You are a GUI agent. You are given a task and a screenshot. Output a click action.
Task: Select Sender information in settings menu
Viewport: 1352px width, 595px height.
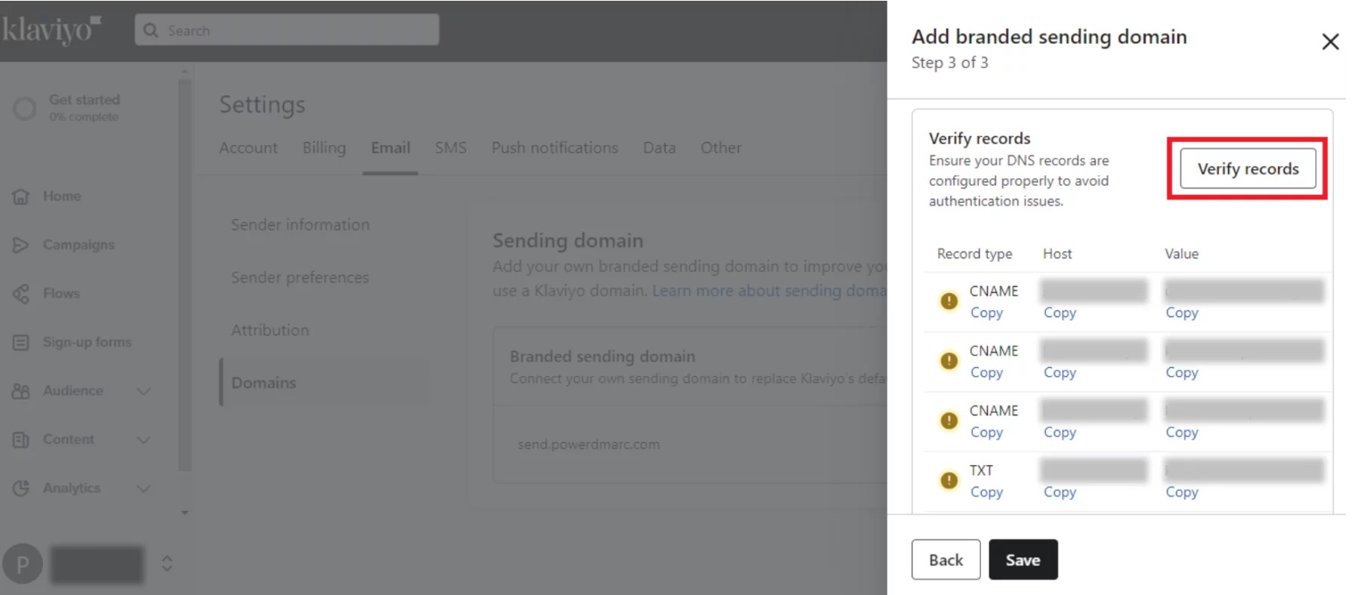click(300, 225)
